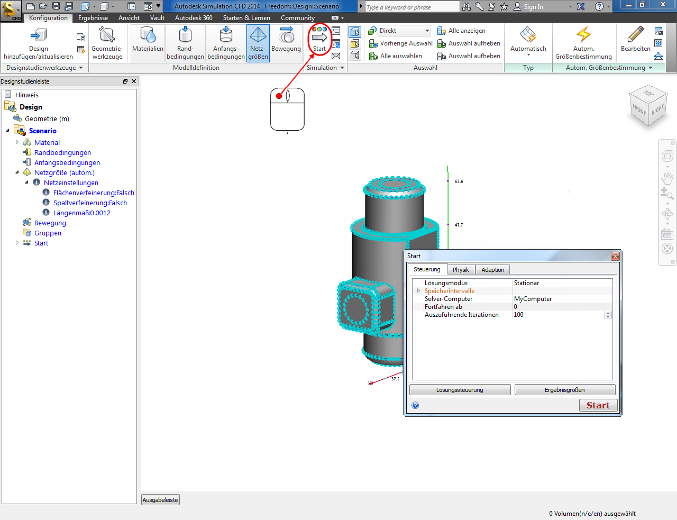Click the key icon beside the binoculars

coord(479,6)
